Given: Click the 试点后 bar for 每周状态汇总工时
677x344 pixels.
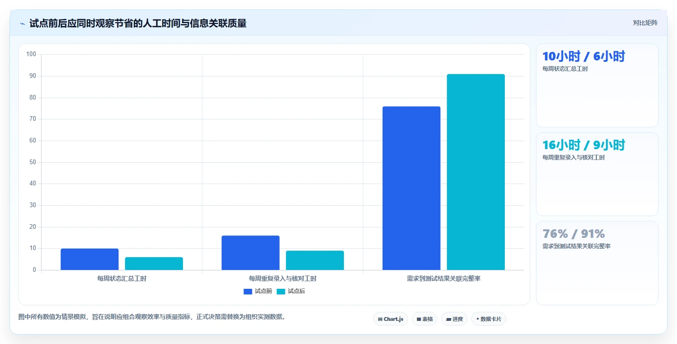Looking at the screenshot, I should click(x=154, y=263).
